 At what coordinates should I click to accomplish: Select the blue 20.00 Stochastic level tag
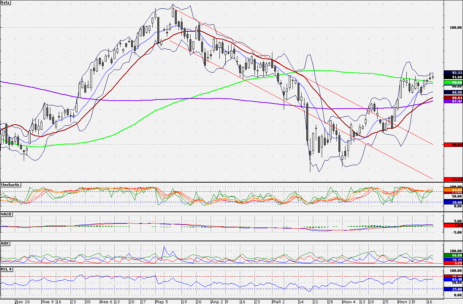(x=453, y=202)
